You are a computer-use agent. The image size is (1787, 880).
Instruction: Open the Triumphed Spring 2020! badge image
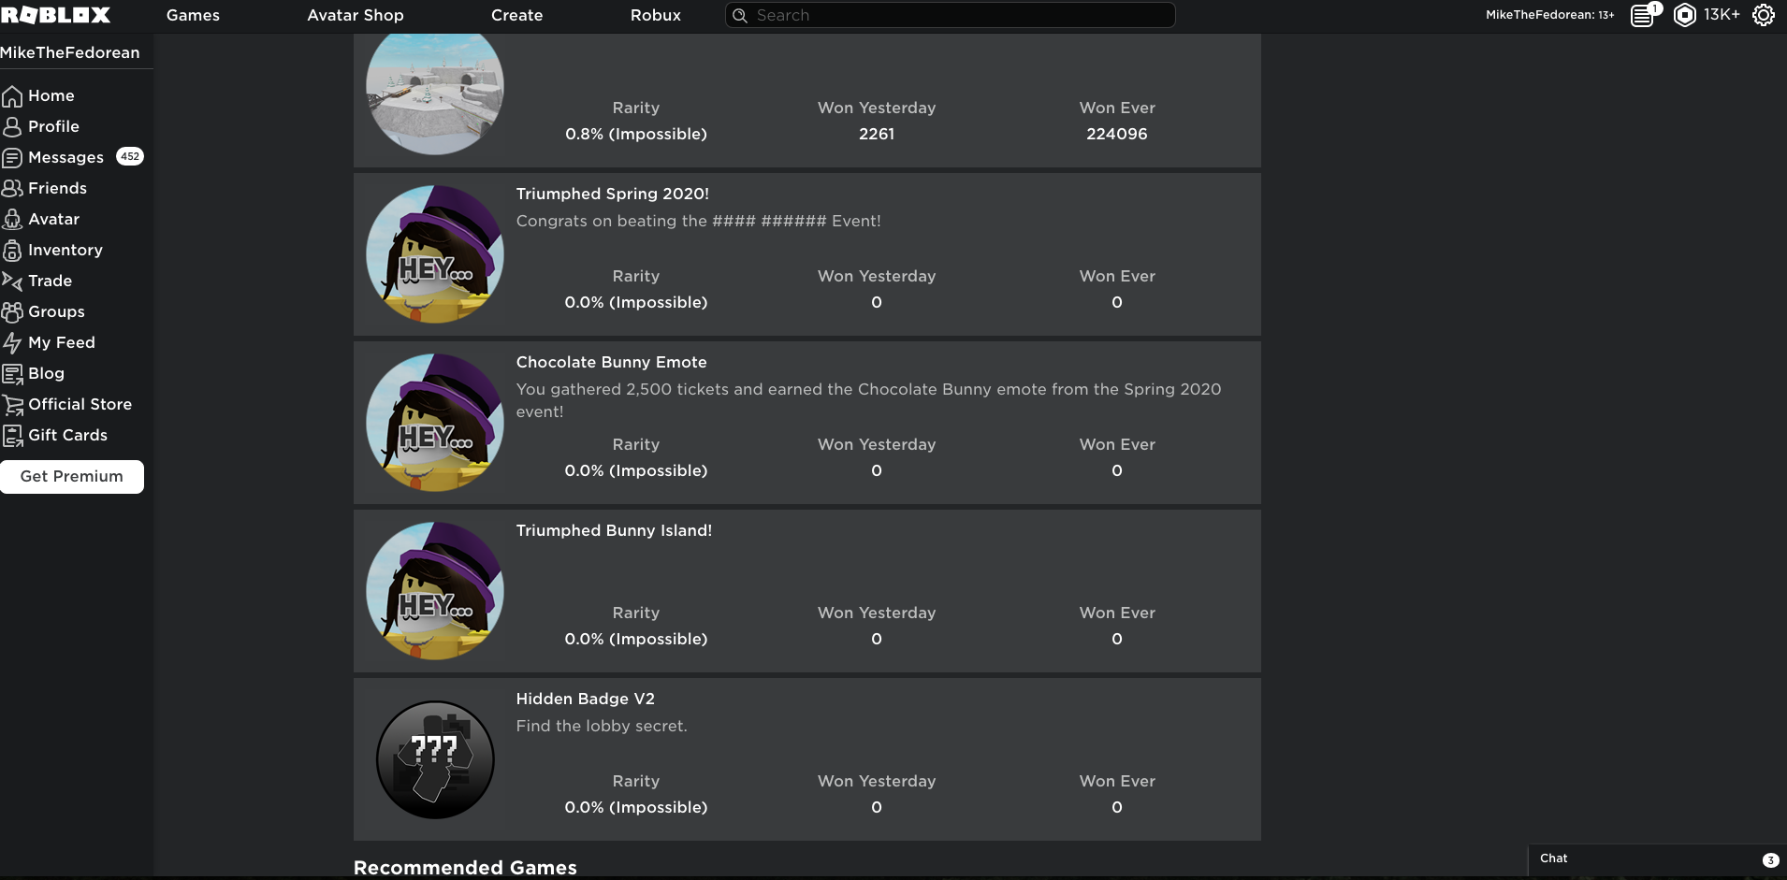(435, 254)
